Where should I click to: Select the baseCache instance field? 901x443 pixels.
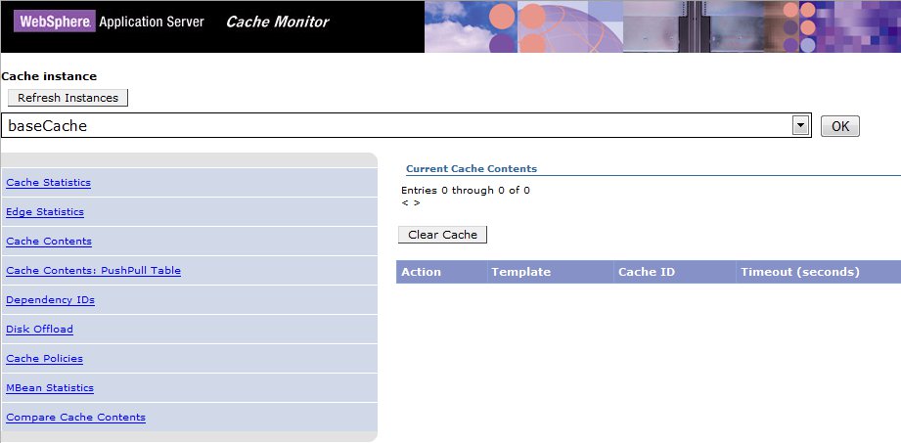click(x=406, y=126)
